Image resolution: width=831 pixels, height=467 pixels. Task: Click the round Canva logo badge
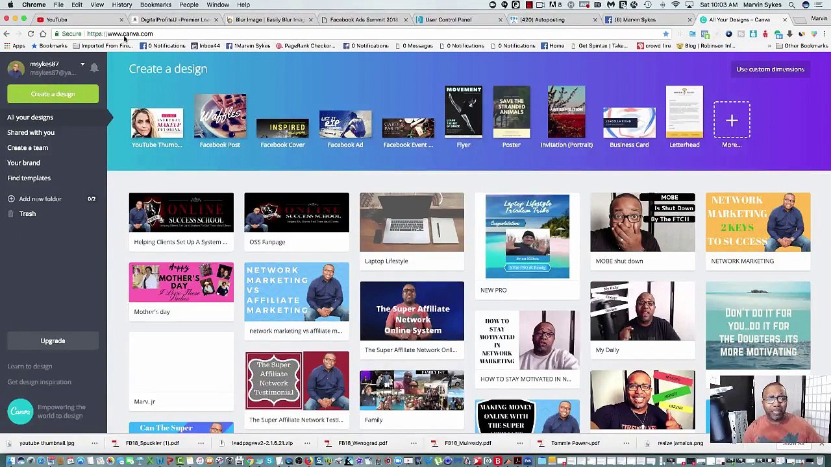tap(20, 412)
